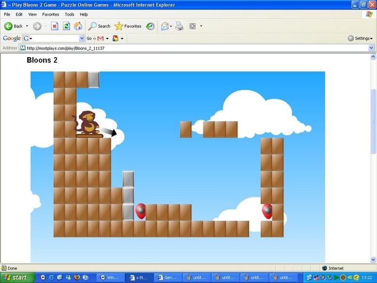
Task: Open Windows Messenger from Quick Launch
Action: coord(68,277)
